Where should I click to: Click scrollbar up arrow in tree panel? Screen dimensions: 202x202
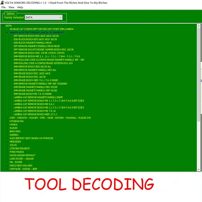coord(198,26)
